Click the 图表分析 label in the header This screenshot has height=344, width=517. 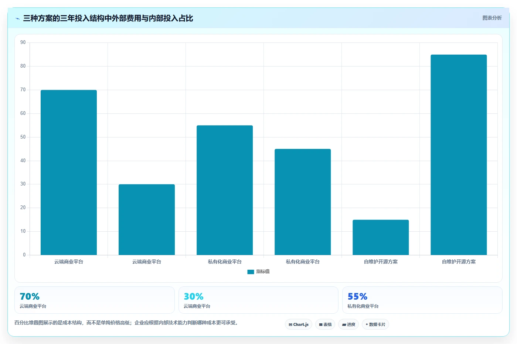492,18
